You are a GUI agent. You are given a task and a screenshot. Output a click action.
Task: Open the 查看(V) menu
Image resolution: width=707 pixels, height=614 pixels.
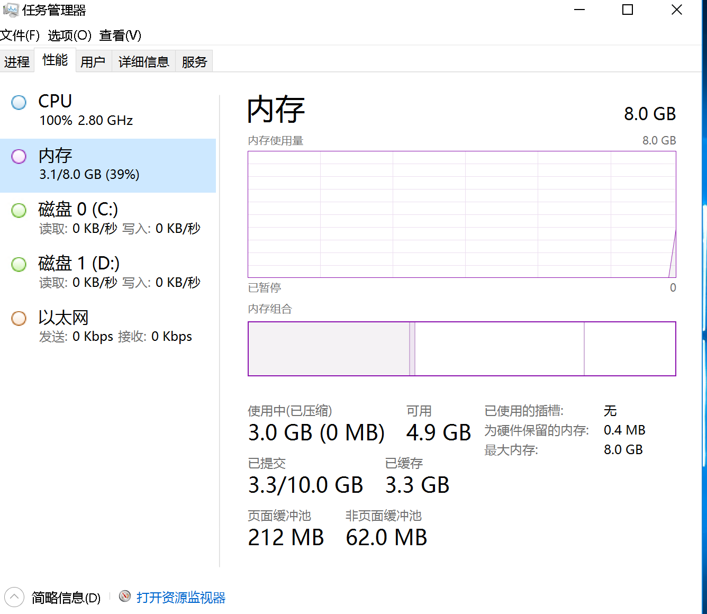tap(120, 35)
